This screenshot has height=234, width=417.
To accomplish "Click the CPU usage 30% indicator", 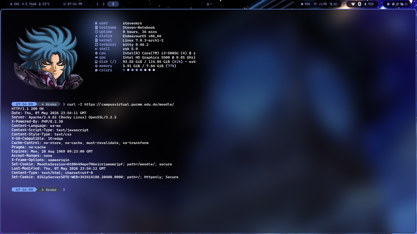I will coord(15,4).
